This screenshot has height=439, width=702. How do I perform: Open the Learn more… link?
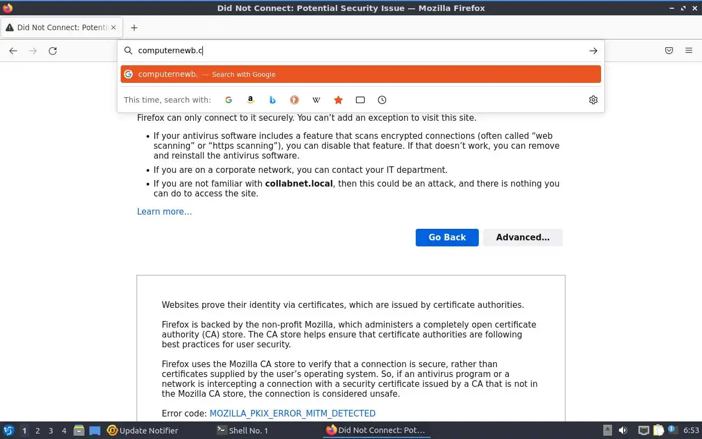tap(165, 212)
